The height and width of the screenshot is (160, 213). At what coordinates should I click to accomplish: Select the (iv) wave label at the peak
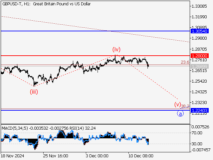(115, 49)
